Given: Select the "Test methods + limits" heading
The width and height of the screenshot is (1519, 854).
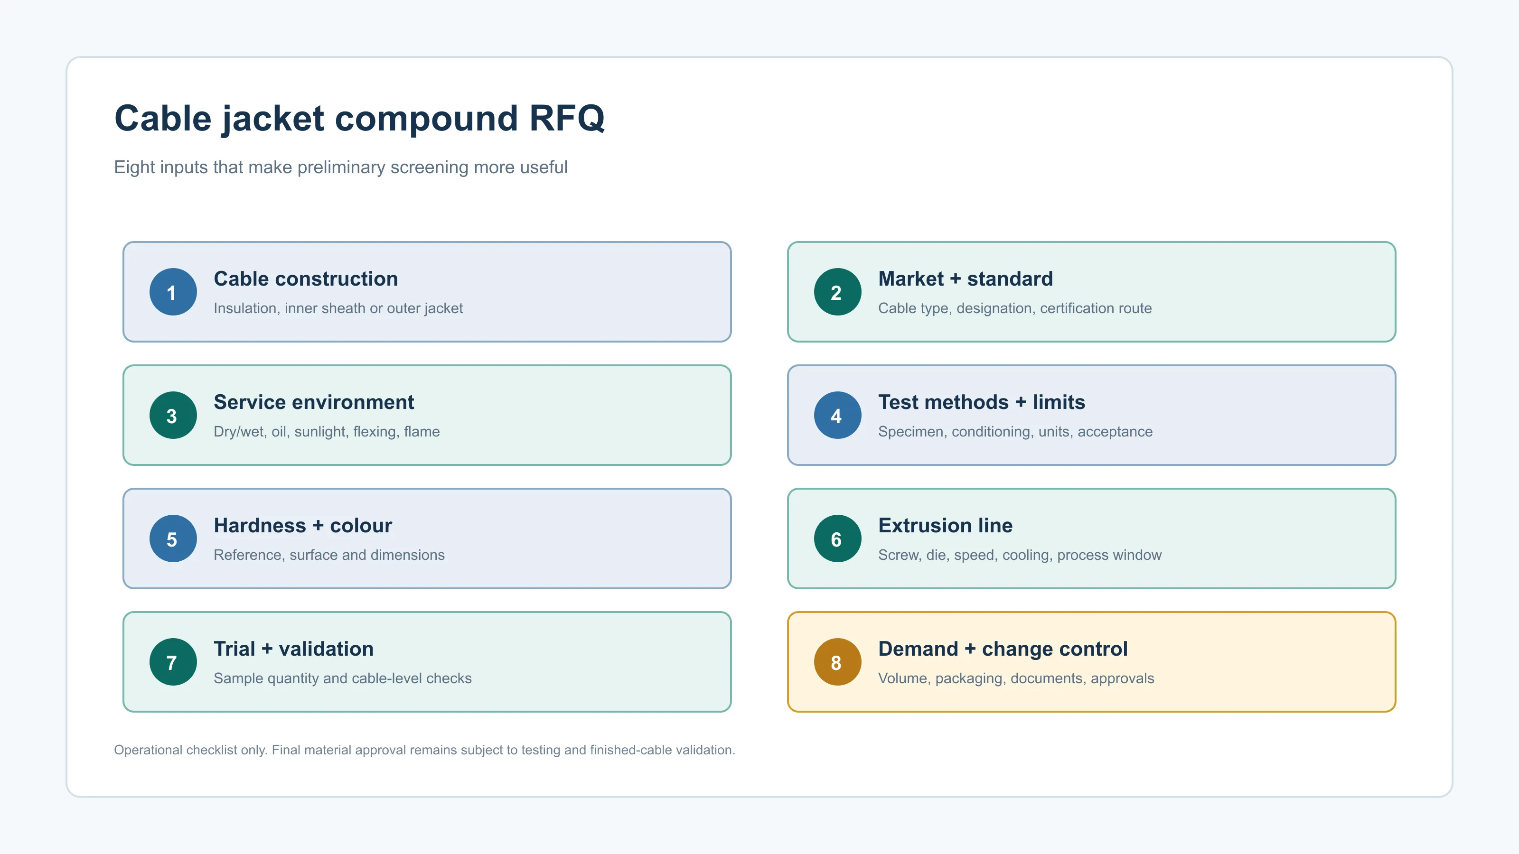Looking at the screenshot, I should 981,401.
